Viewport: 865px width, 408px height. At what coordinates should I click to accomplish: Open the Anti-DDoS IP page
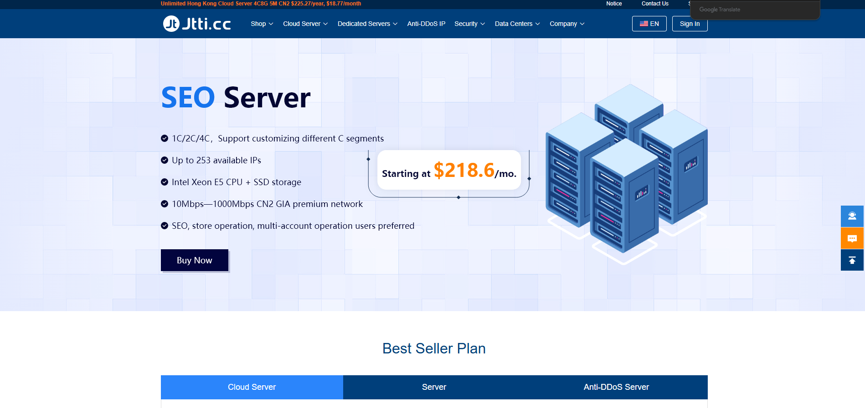click(x=426, y=24)
